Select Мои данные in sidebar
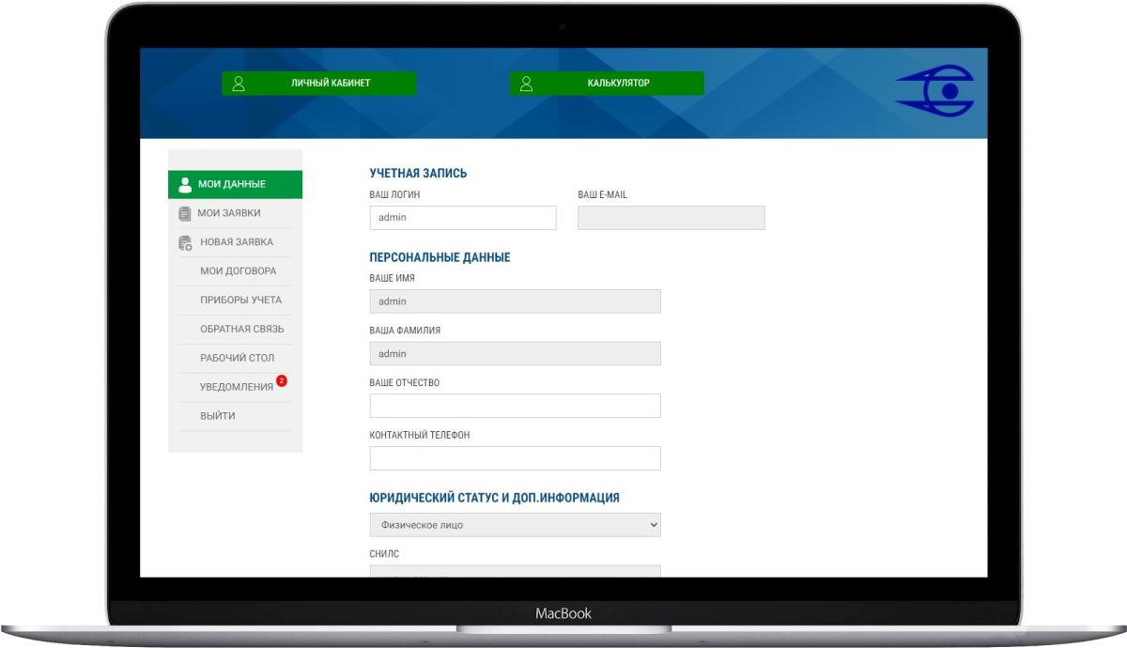Viewport: 1127px width, 648px height. (x=235, y=184)
